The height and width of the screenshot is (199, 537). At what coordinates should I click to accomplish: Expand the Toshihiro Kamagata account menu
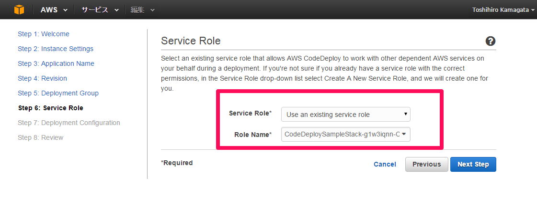click(x=503, y=10)
